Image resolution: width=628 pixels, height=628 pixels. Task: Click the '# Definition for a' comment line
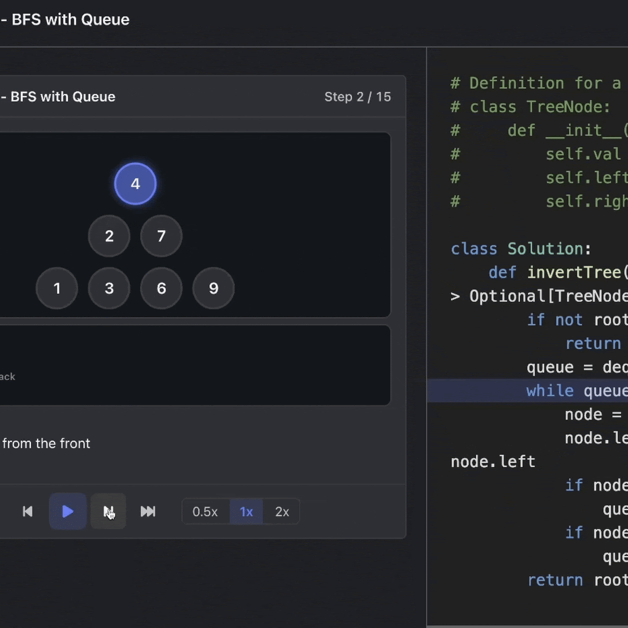(536, 83)
